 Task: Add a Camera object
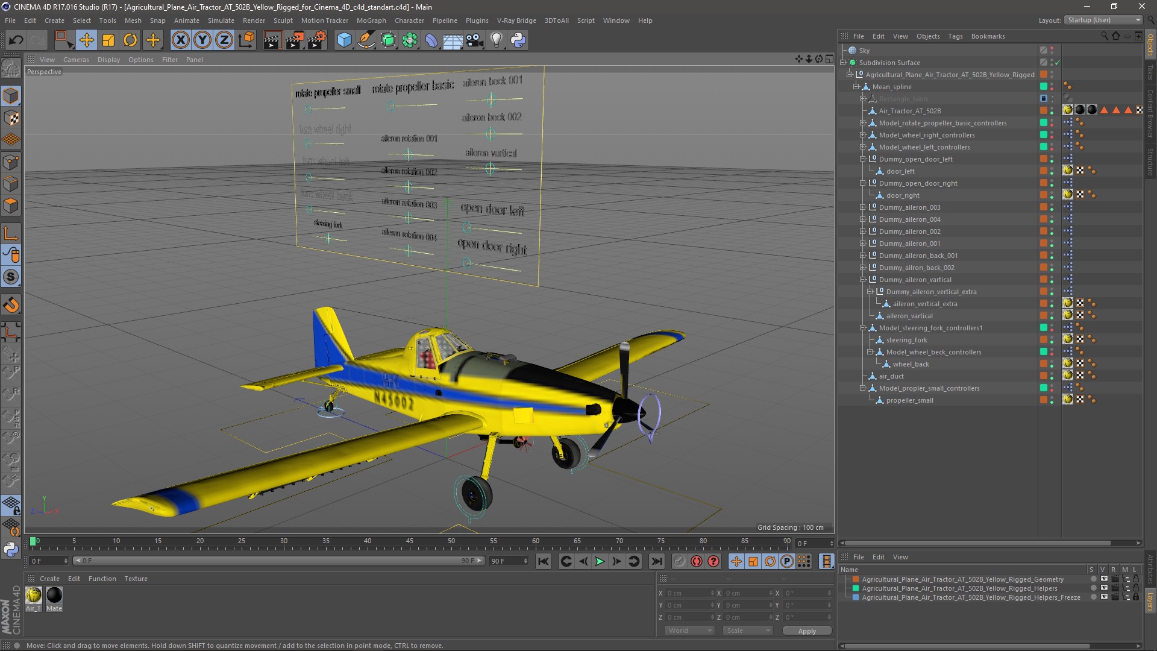475,40
